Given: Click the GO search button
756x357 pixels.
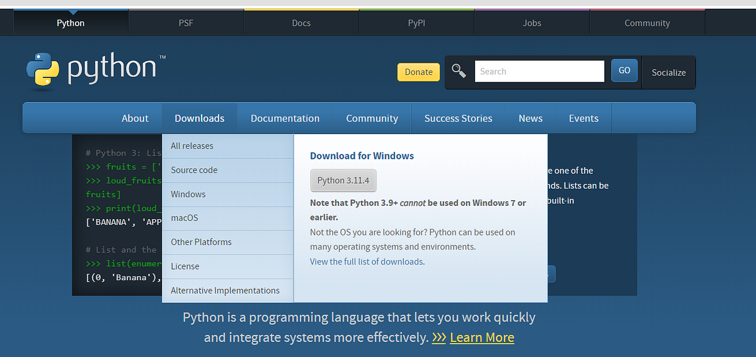Looking at the screenshot, I should pos(624,71).
